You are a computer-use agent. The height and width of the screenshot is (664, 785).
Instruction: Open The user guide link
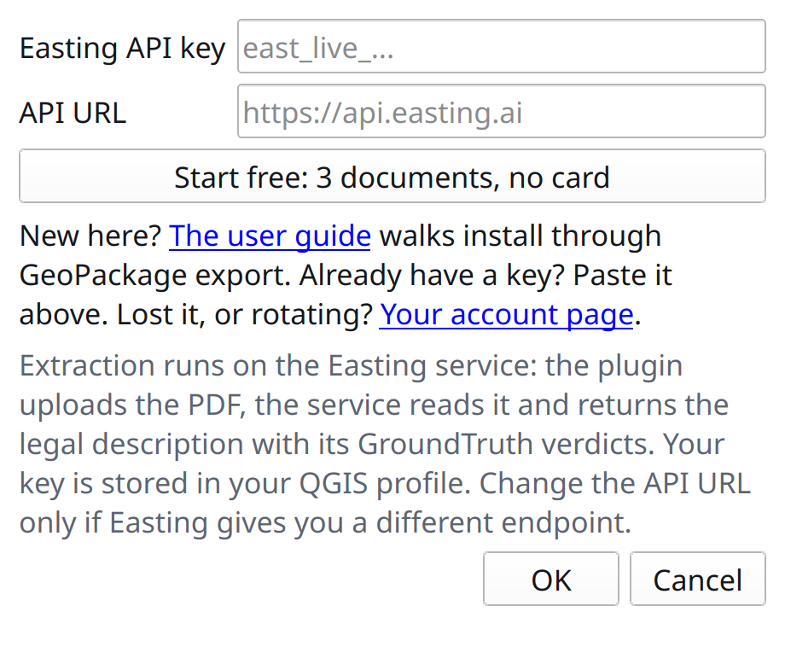(270, 236)
